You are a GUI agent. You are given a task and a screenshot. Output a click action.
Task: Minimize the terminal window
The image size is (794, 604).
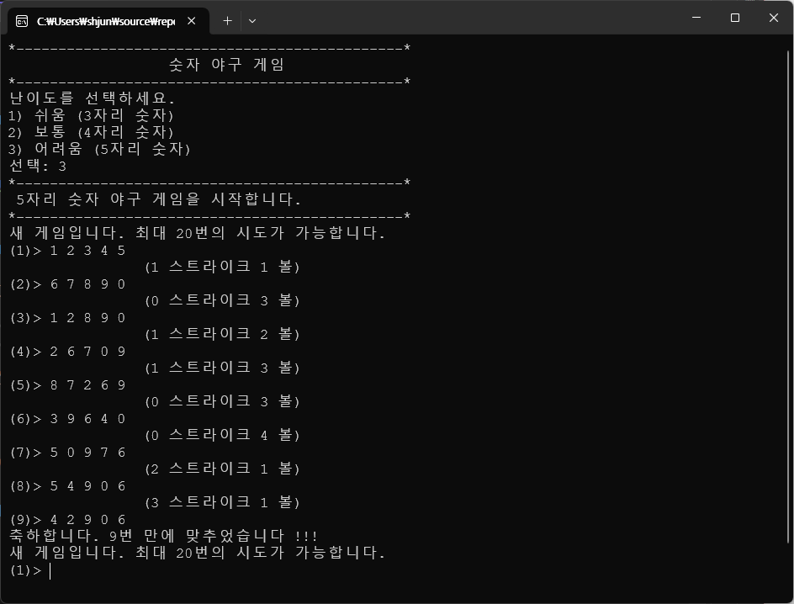point(696,18)
